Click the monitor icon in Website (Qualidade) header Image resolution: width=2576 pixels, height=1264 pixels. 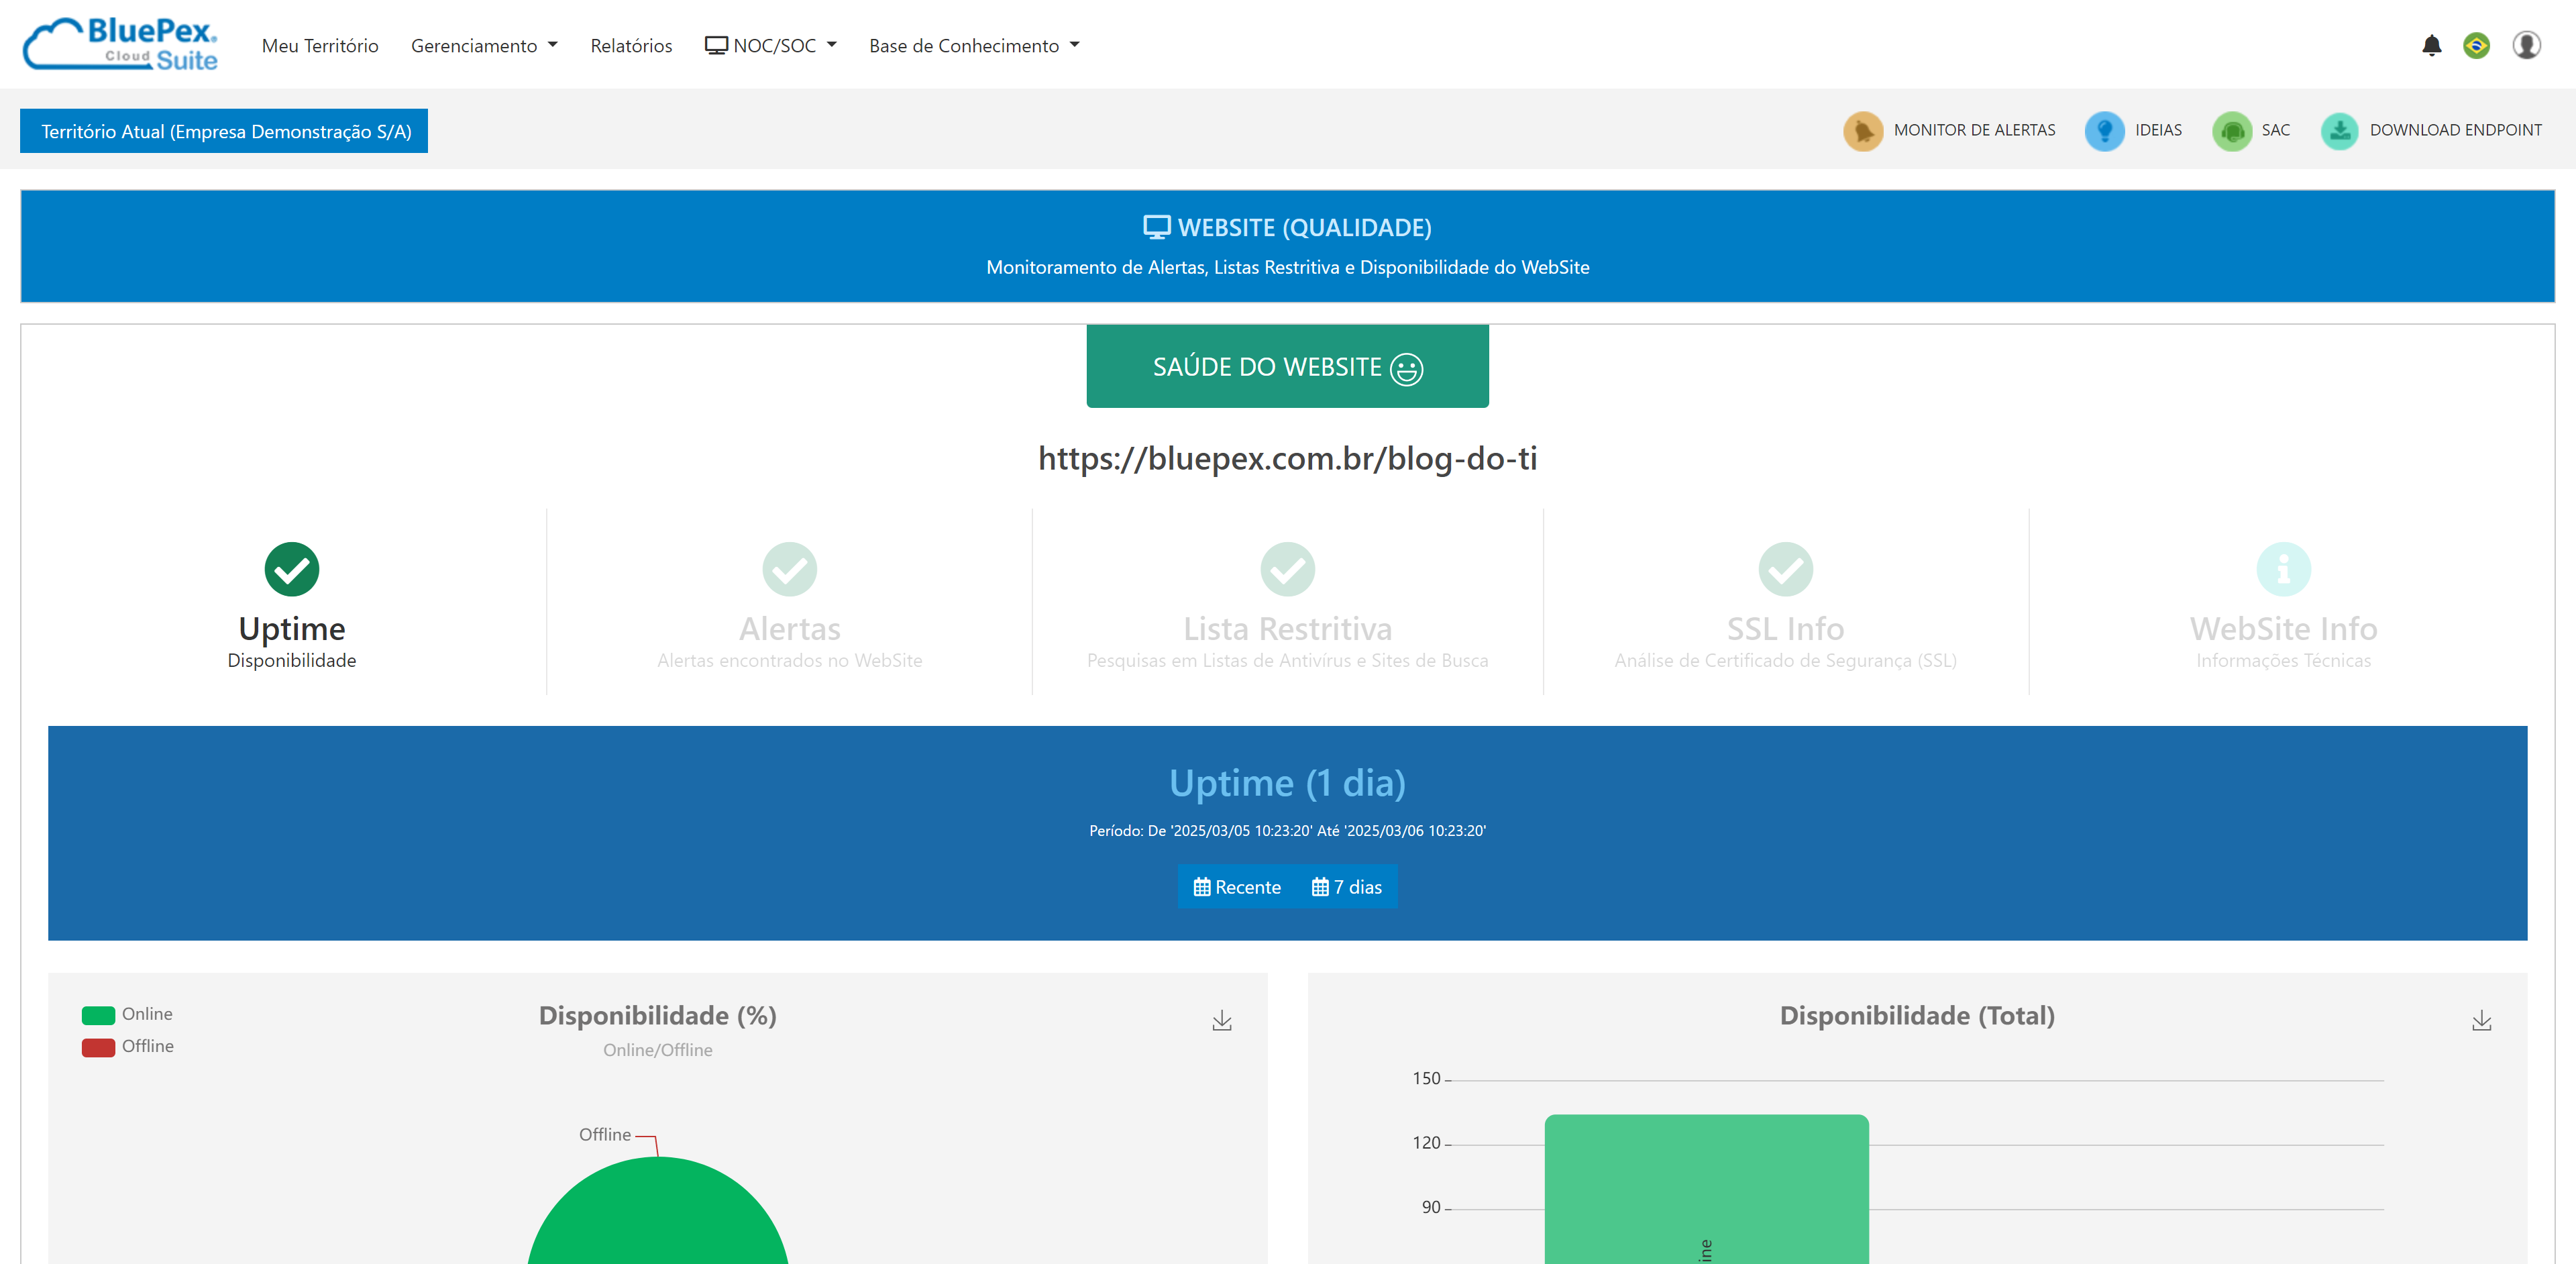point(1156,227)
